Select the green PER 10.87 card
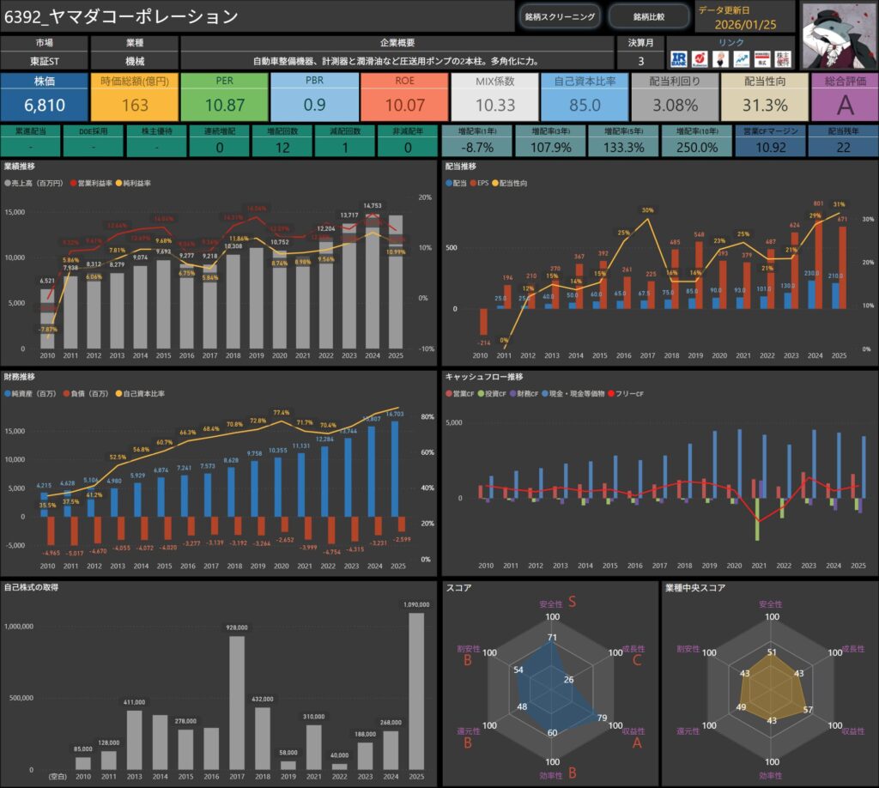 [224, 96]
